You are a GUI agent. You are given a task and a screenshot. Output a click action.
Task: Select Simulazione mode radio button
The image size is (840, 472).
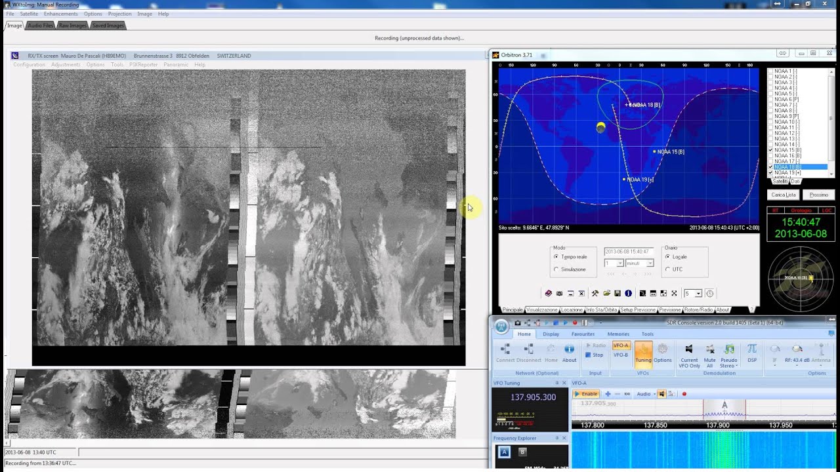pos(556,269)
